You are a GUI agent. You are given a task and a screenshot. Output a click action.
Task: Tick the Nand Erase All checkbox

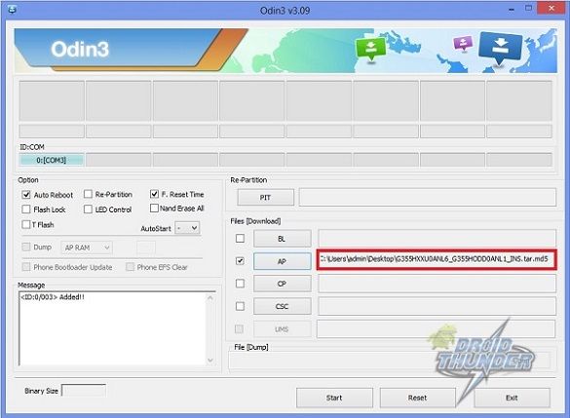tap(154, 208)
